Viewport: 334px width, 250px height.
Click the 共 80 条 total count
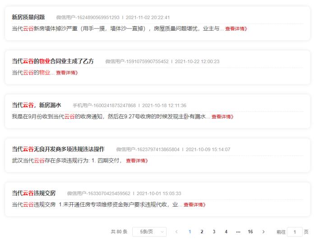tap(119, 231)
